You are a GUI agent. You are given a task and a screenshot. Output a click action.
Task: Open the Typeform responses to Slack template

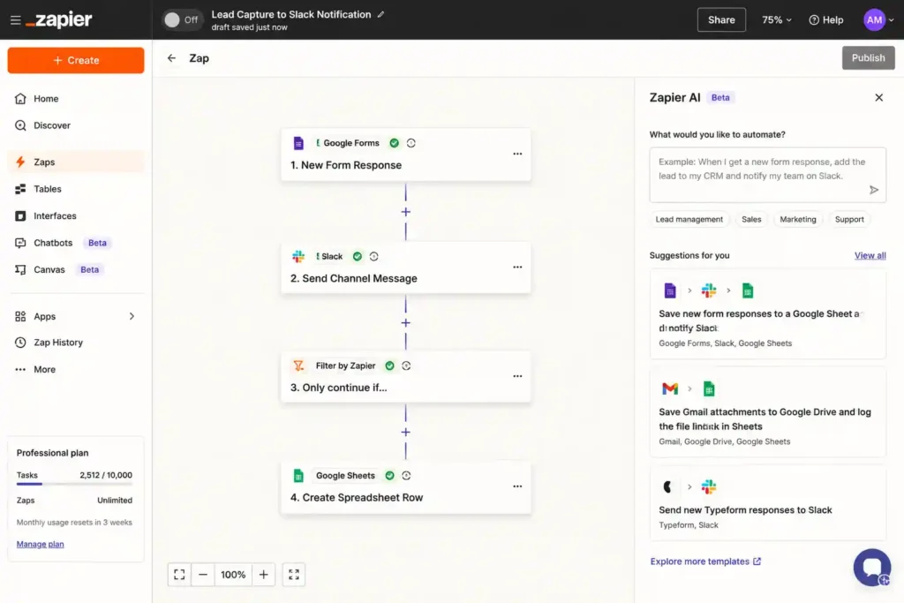click(x=767, y=503)
